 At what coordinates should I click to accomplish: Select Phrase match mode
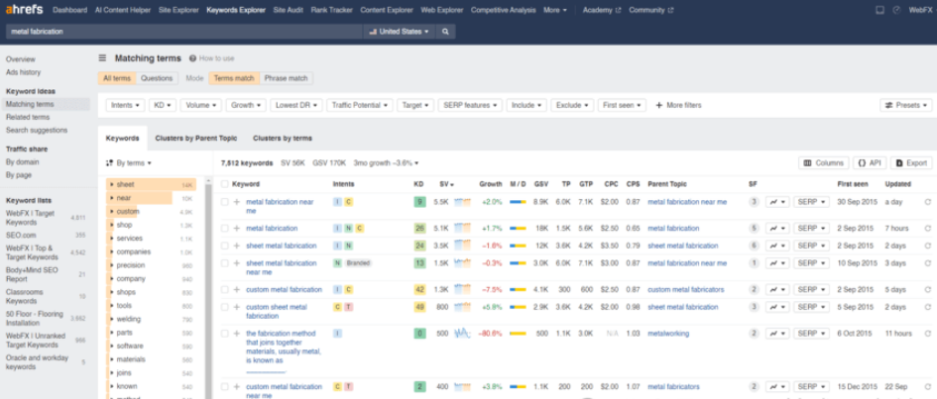point(287,78)
